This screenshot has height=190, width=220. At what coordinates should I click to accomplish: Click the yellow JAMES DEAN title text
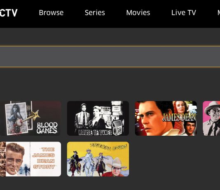click(179, 117)
